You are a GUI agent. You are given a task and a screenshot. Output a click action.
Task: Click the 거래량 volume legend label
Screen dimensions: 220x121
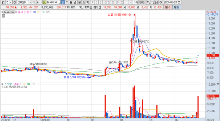8,84
